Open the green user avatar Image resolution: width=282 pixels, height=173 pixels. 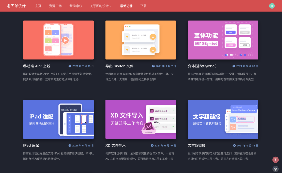tap(272, 6)
